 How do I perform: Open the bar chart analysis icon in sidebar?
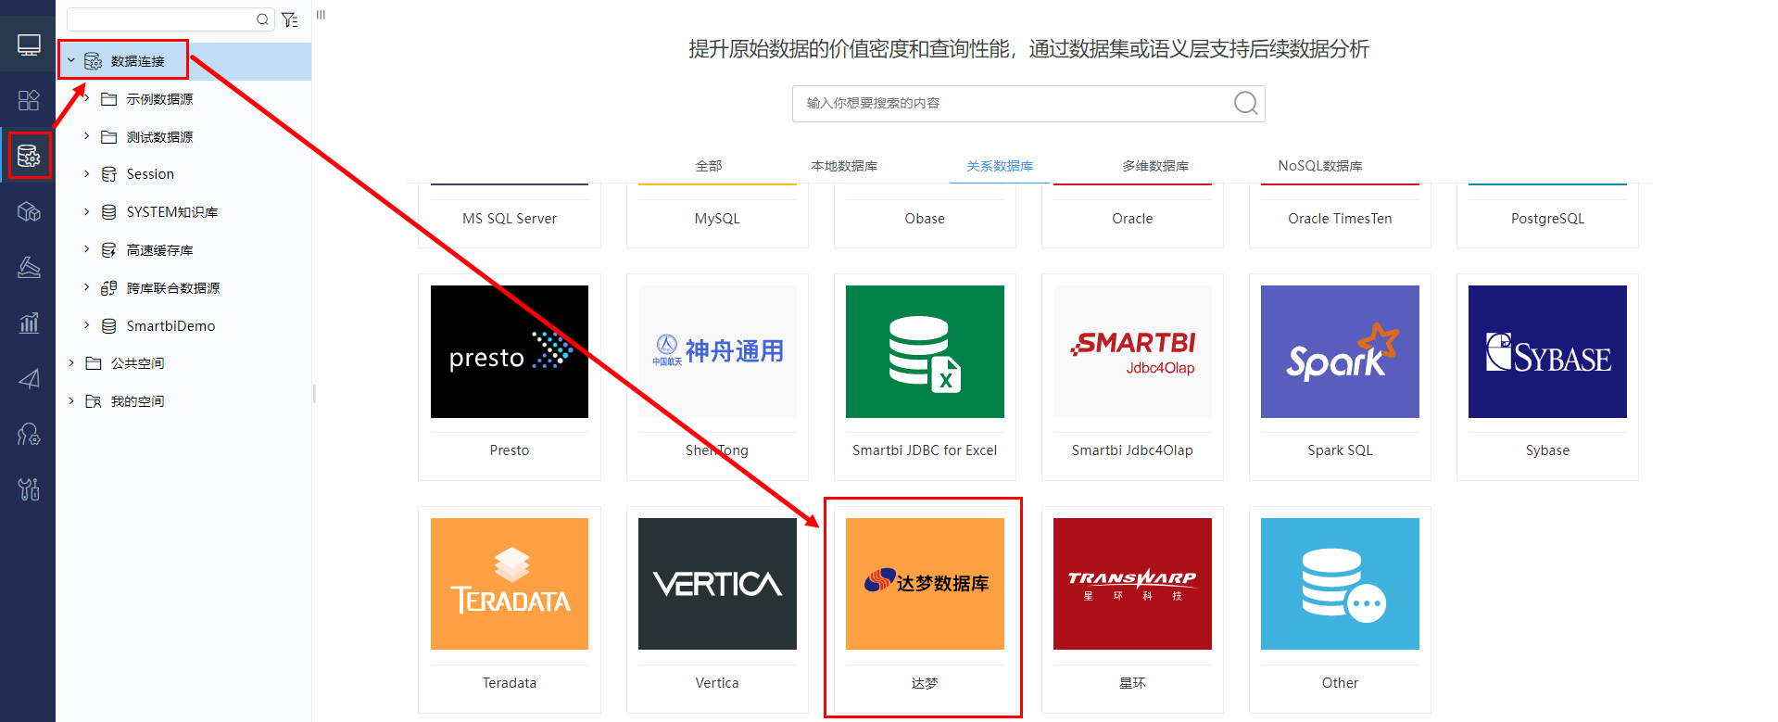click(x=29, y=323)
